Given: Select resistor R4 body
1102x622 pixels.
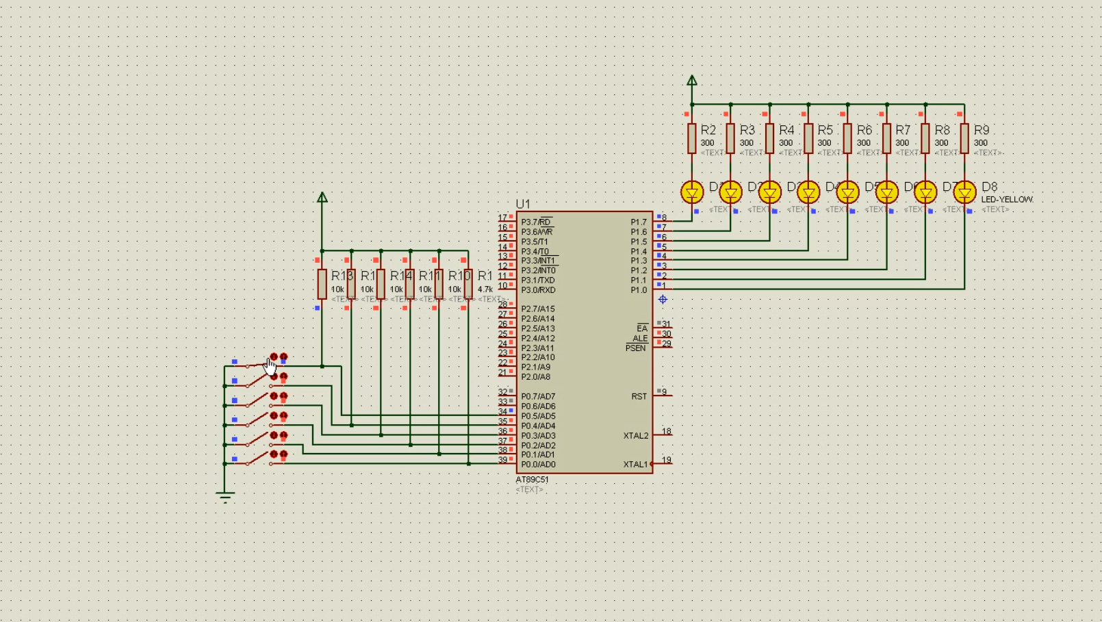Looking at the screenshot, I should [x=769, y=138].
